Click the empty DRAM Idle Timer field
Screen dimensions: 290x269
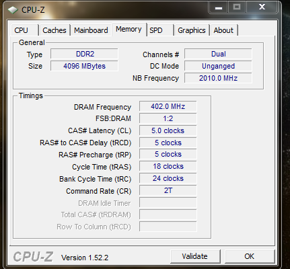(x=168, y=202)
